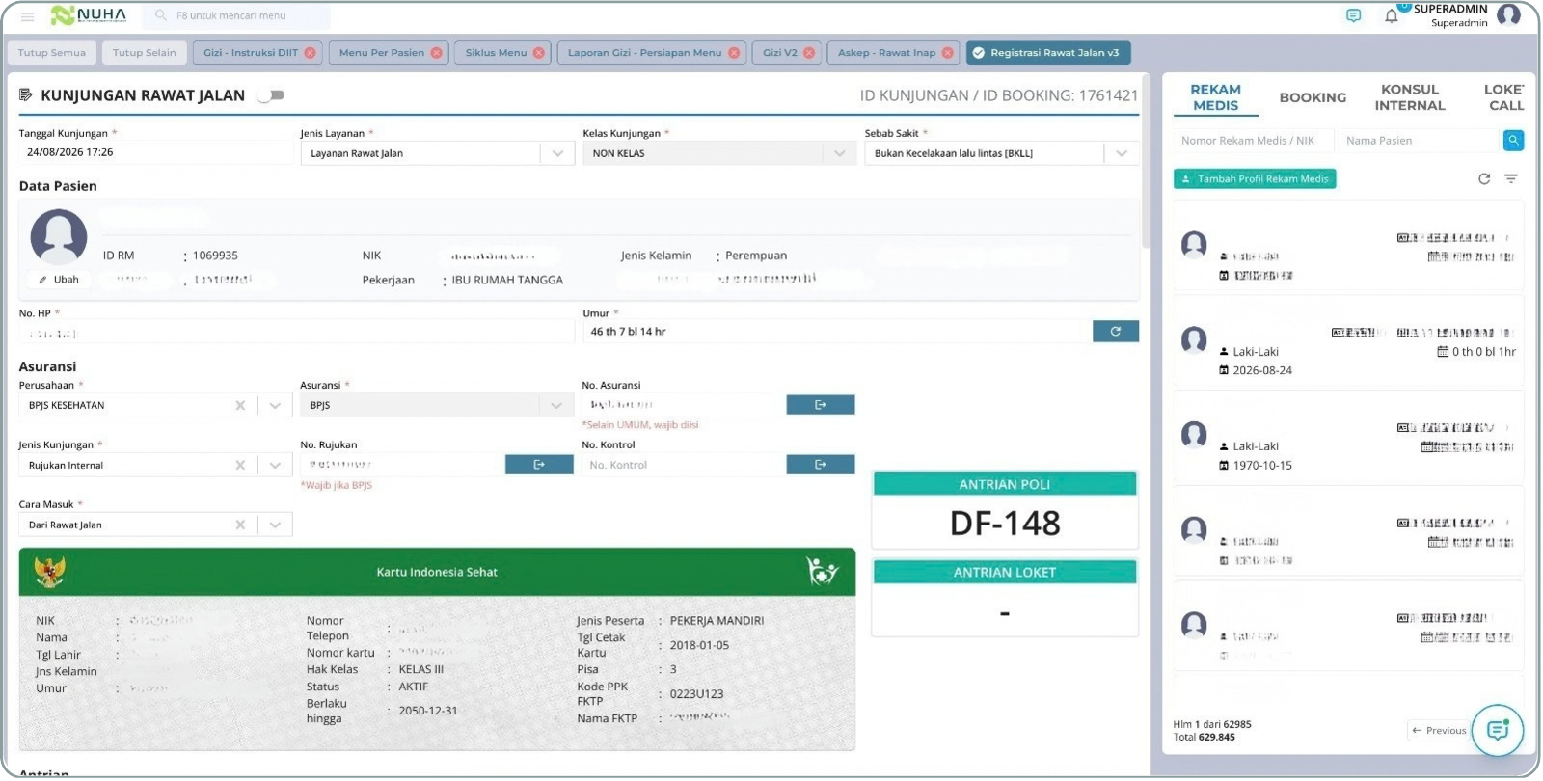The width and height of the screenshot is (1543, 781).
Task: Click the No. HP input field
Action: click(296, 333)
